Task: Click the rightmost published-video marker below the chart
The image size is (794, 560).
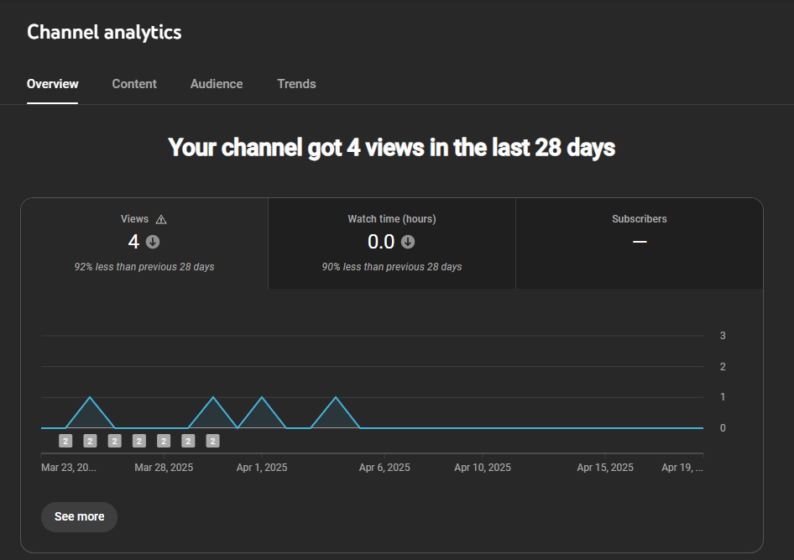Action: [x=213, y=441]
